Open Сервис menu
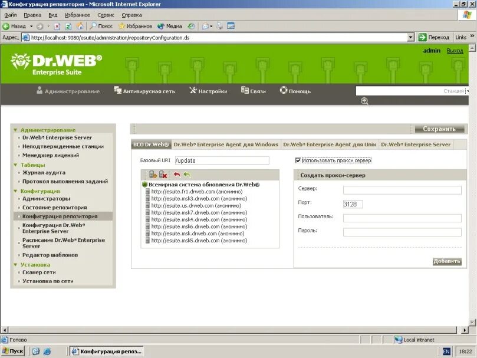 (106, 15)
